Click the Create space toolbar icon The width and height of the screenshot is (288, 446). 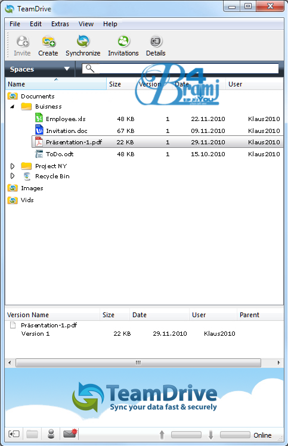(x=48, y=42)
